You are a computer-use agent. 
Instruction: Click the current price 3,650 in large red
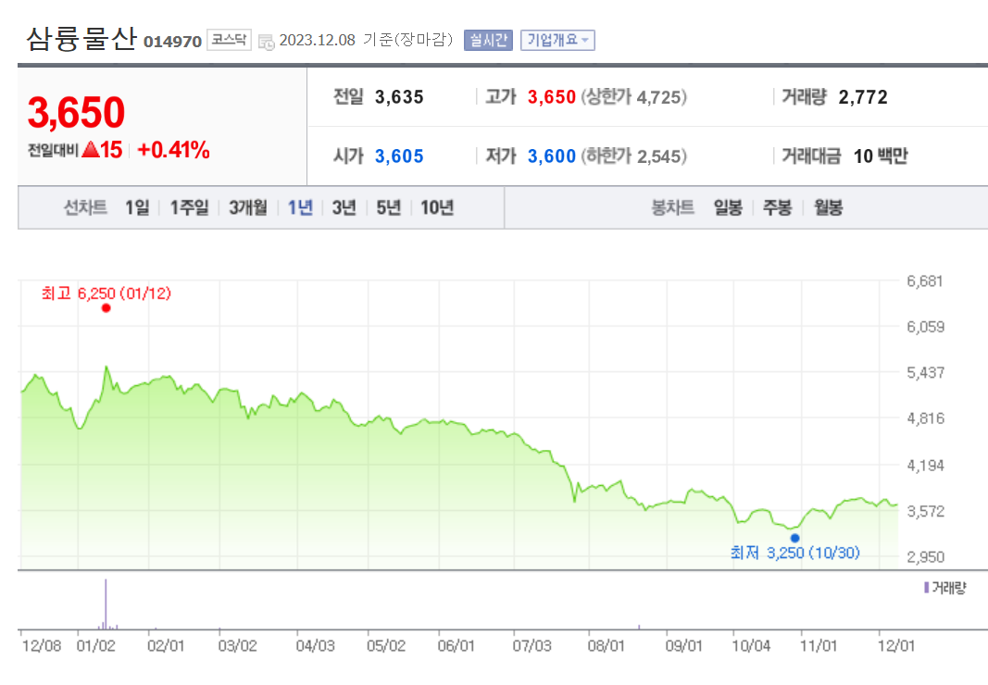click(x=76, y=112)
